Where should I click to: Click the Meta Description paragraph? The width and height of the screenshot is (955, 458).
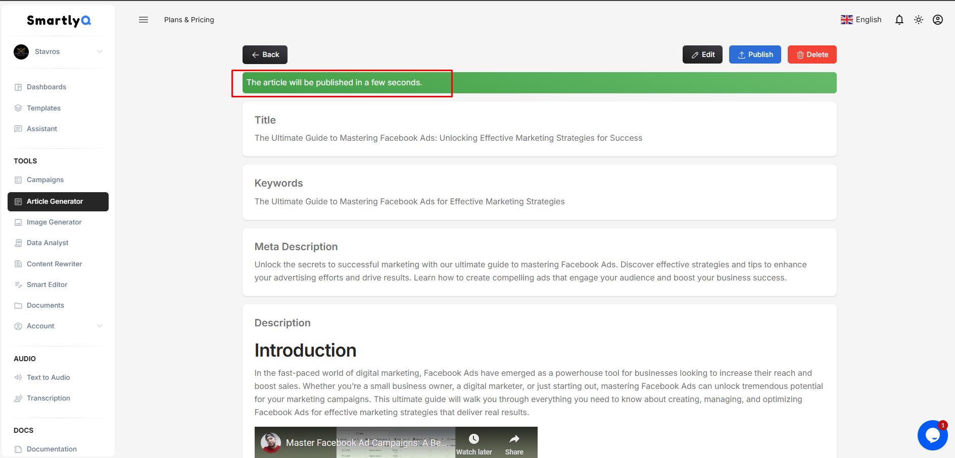tap(531, 271)
